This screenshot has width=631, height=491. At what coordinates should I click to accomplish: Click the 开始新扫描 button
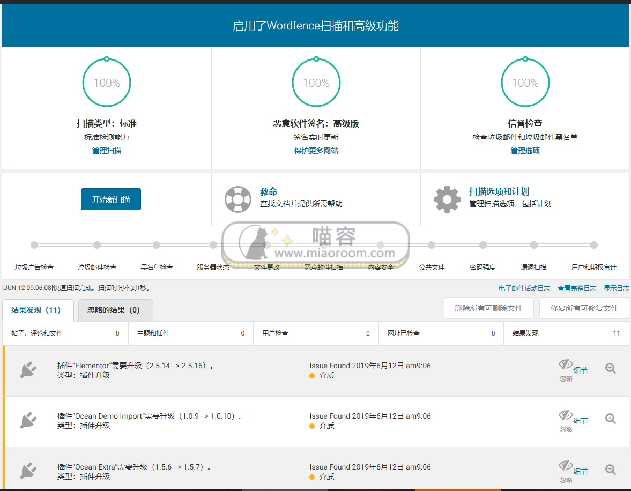[110, 199]
